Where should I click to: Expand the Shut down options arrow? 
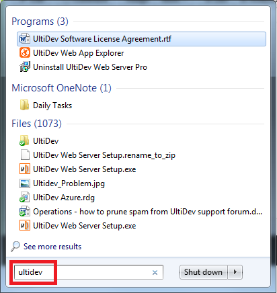point(235,272)
